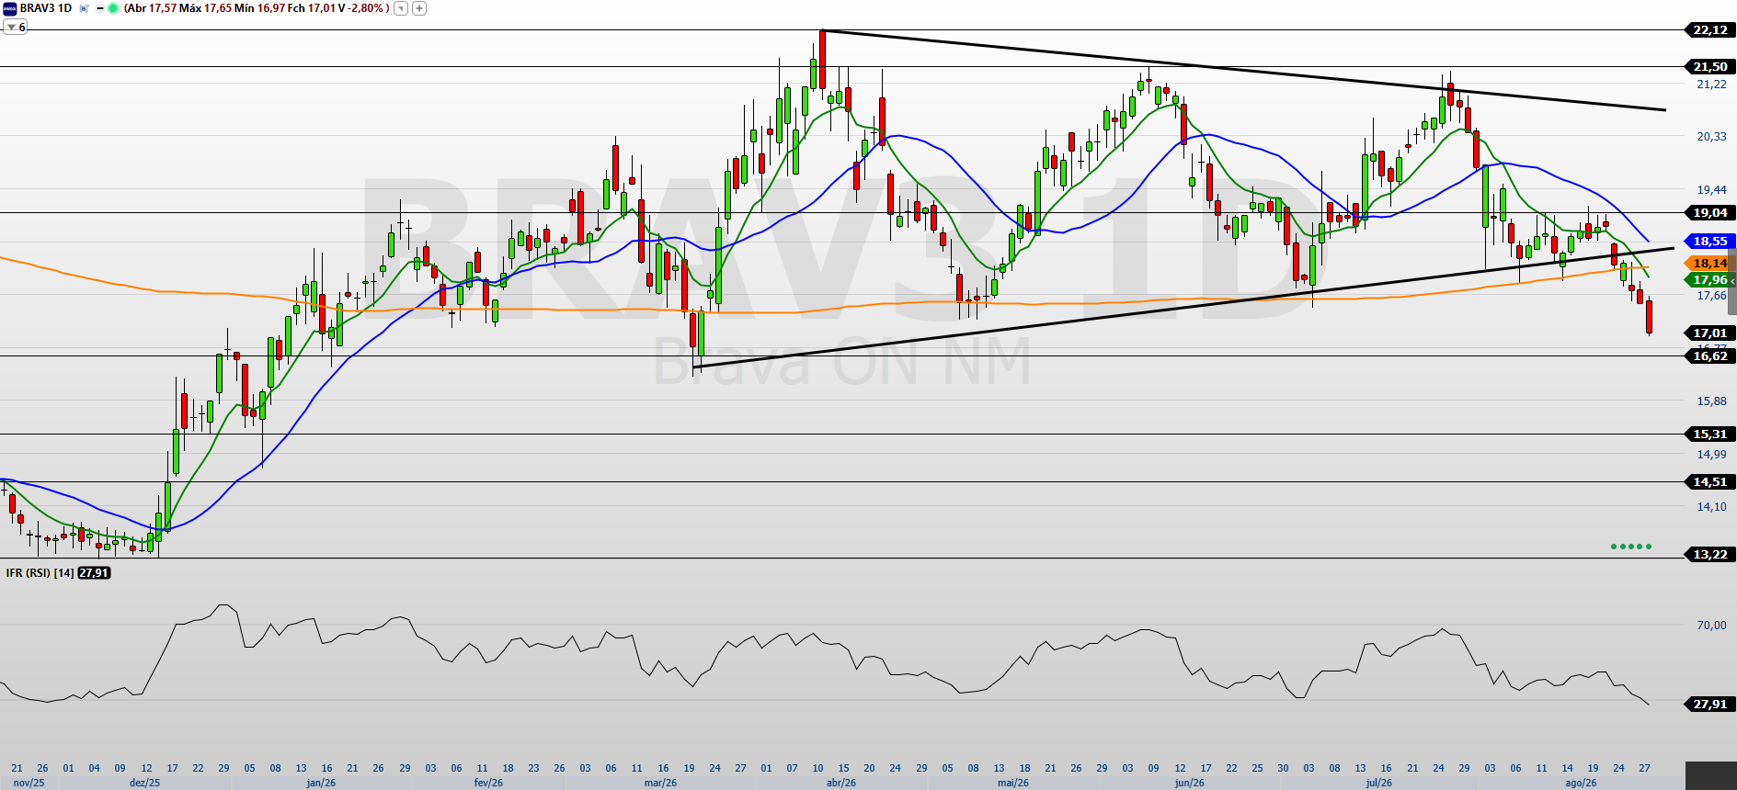The image size is (1737, 790).
Task: Click the Brava company logo icon
Action: (10, 8)
